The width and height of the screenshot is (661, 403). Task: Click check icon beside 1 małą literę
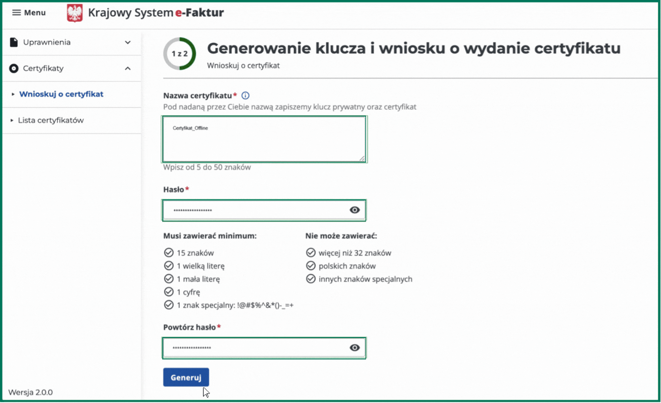169,279
